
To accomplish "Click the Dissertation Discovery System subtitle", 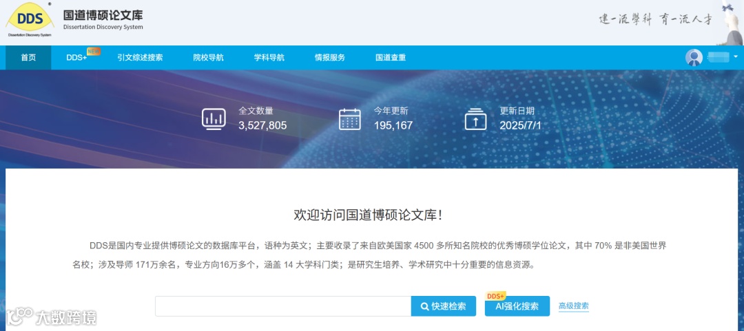I will (103, 28).
